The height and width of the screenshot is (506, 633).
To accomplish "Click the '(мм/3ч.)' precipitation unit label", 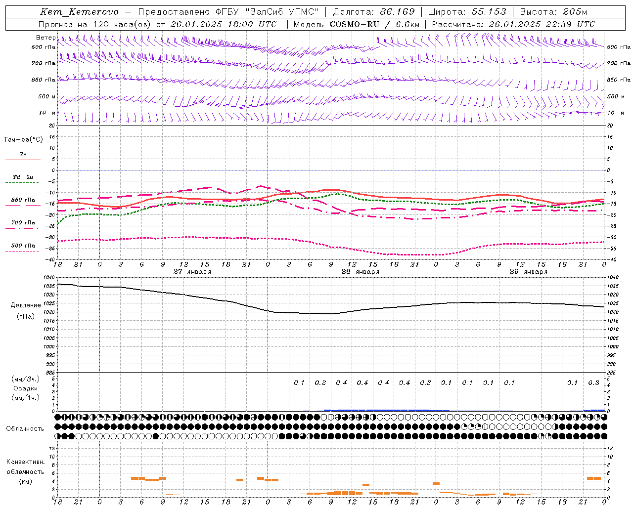I will click(x=26, y=379).
